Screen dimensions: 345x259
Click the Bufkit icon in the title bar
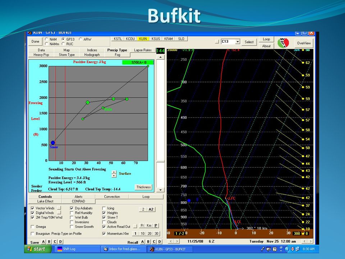tap(29, 33)
